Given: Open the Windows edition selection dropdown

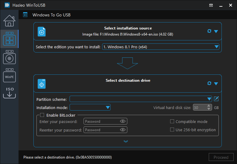Looking at the screenshot, I should [x=161, y=47].
